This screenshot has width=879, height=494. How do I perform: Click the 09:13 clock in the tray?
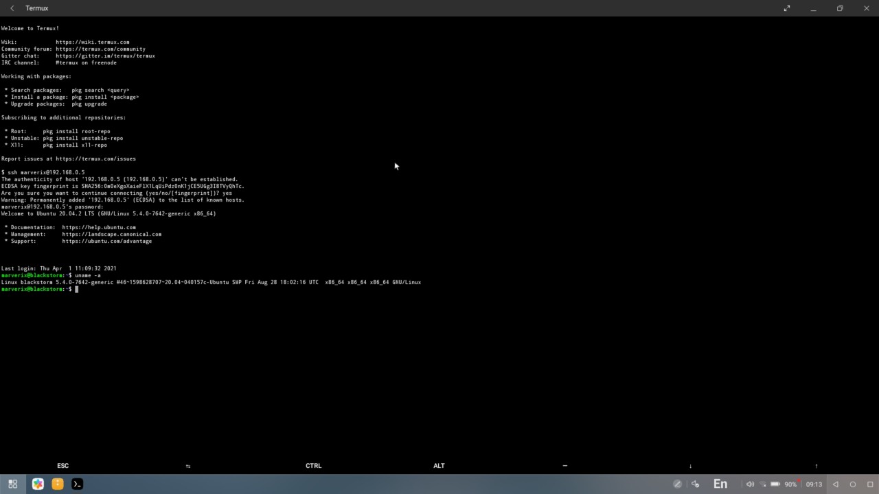(x=814, y=484)
